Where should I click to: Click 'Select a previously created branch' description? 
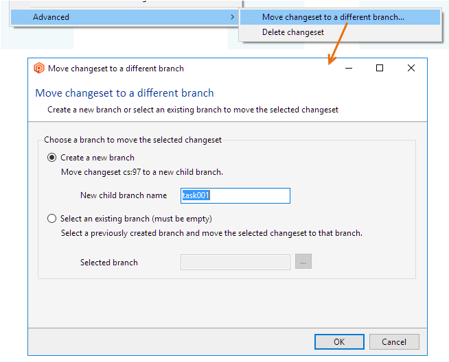(x=211, y=233)
